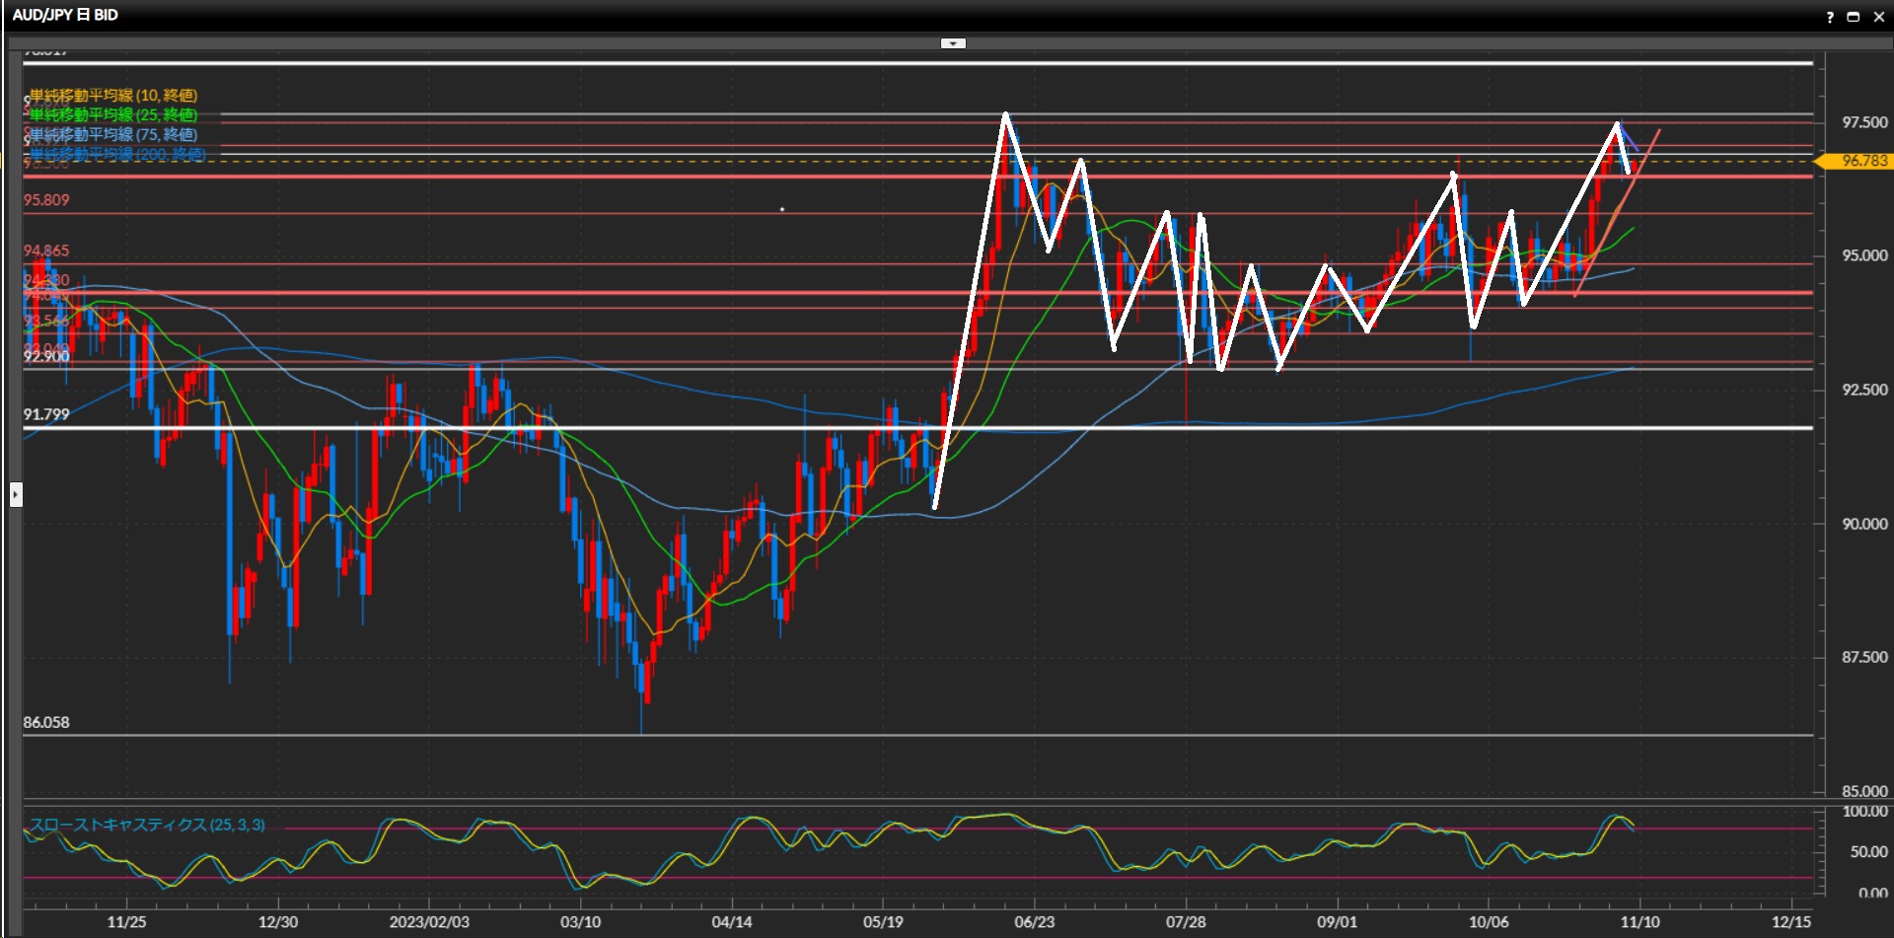Image resolution: width=1894 pixels, height=938 pixels.
Task: Click the 単純移動平均線 (75, 終値) indicator label
Action: point(113,135)
